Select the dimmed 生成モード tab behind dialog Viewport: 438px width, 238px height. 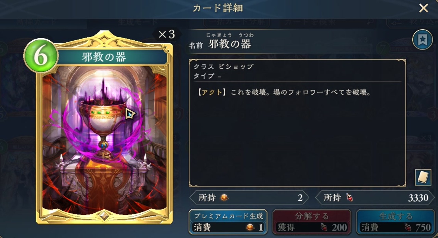133,22
